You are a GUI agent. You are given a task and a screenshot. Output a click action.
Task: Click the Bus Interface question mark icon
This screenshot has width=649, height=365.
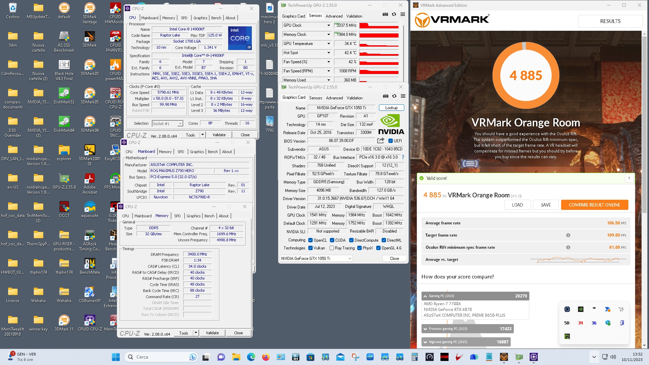[403, 157]
